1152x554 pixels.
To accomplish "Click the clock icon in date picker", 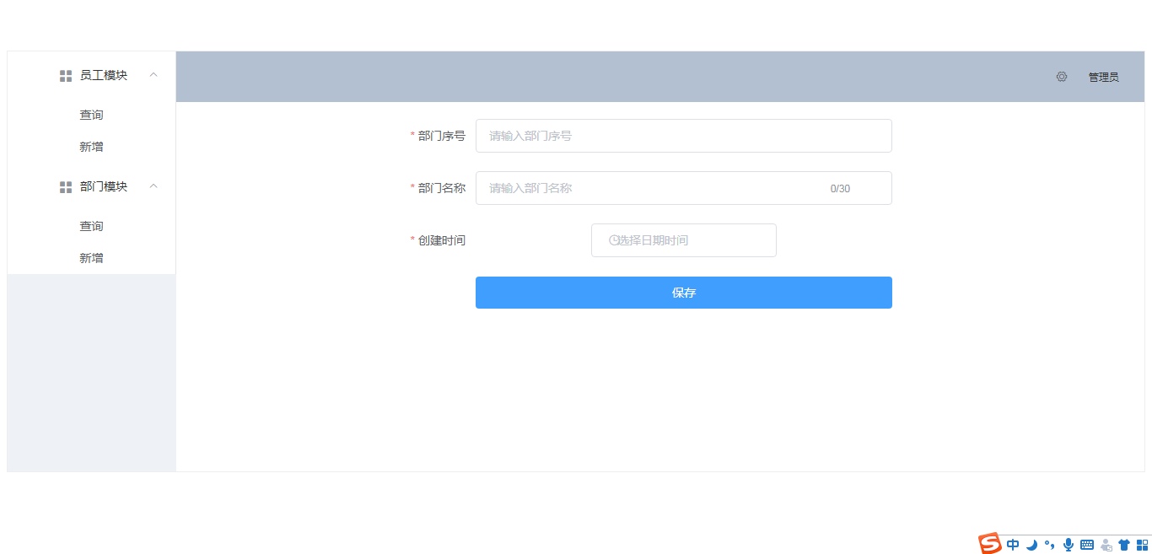I will (614, 240).
